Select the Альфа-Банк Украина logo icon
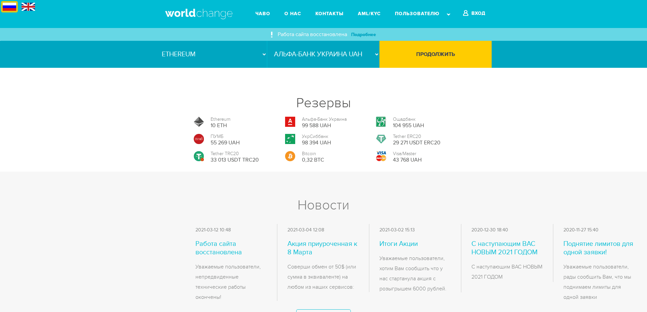647x312 pixels. (290, 122)
